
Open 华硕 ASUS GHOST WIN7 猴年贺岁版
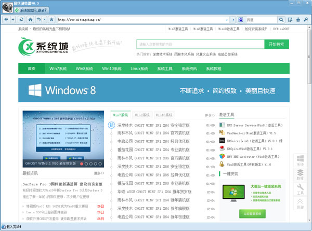154,192
